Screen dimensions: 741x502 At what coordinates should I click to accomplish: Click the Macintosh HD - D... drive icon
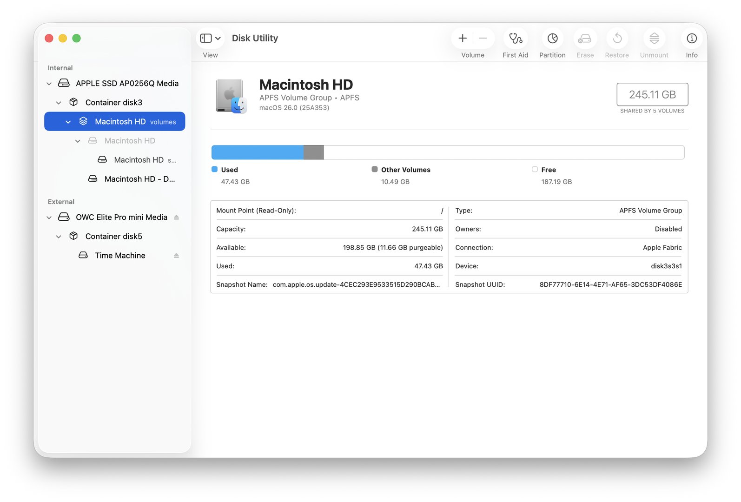93,179
